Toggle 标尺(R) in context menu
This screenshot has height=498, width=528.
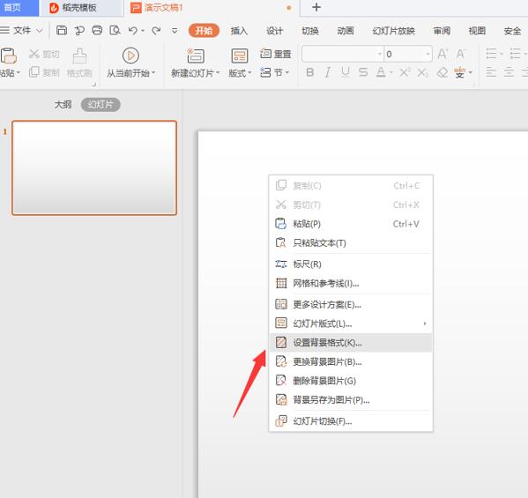[351, 264]
